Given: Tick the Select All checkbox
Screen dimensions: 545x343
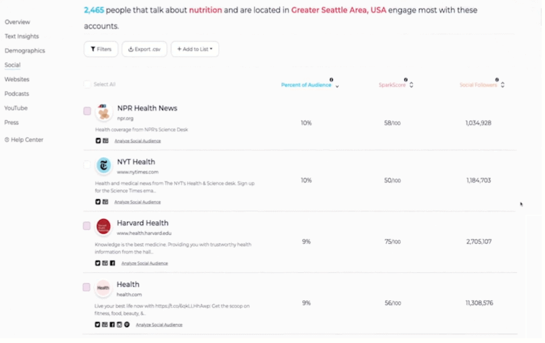Looking at the screenshot, I should click(87, 84).
